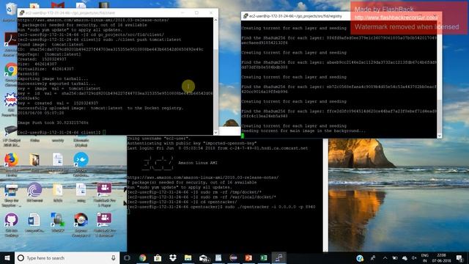The width and height of the screenshot is (469, 264).
Task: Click scroll-up arrow in the client PuTTY window
Action: point(215,20)
